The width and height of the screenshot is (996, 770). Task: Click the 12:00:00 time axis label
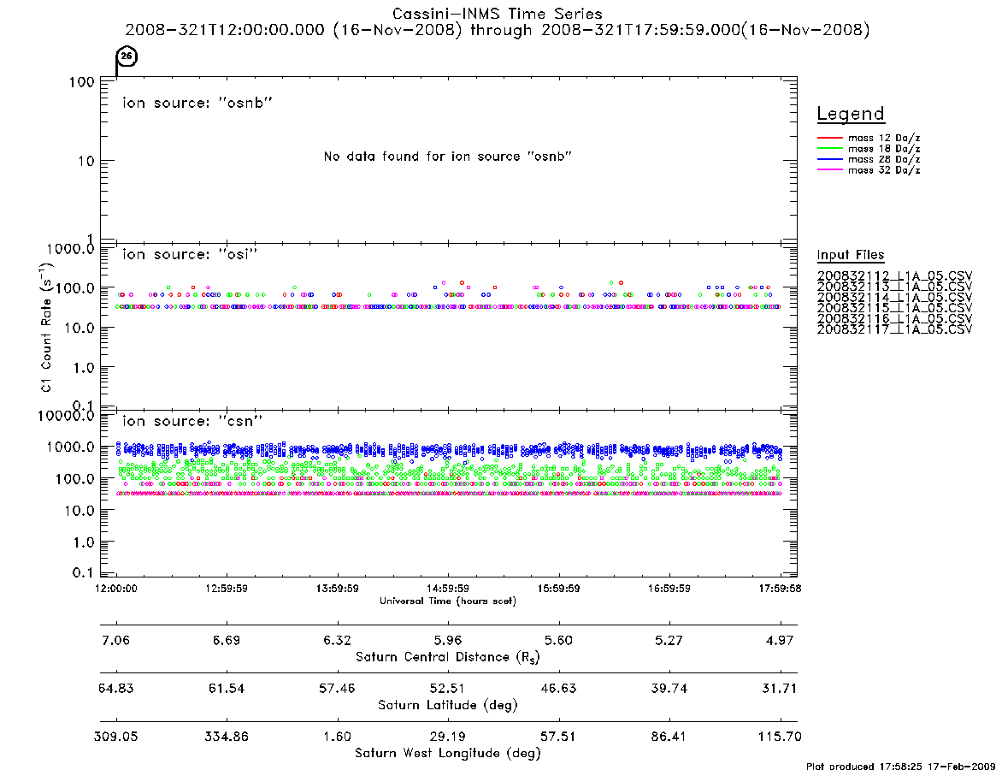click(x=116, y=589)
